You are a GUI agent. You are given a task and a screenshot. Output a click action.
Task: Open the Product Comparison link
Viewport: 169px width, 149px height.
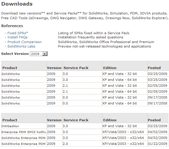25,42
